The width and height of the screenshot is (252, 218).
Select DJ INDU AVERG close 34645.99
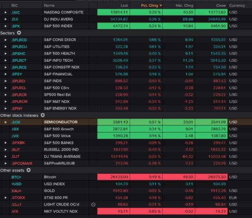pyautogui.click(x=217, y=19)
